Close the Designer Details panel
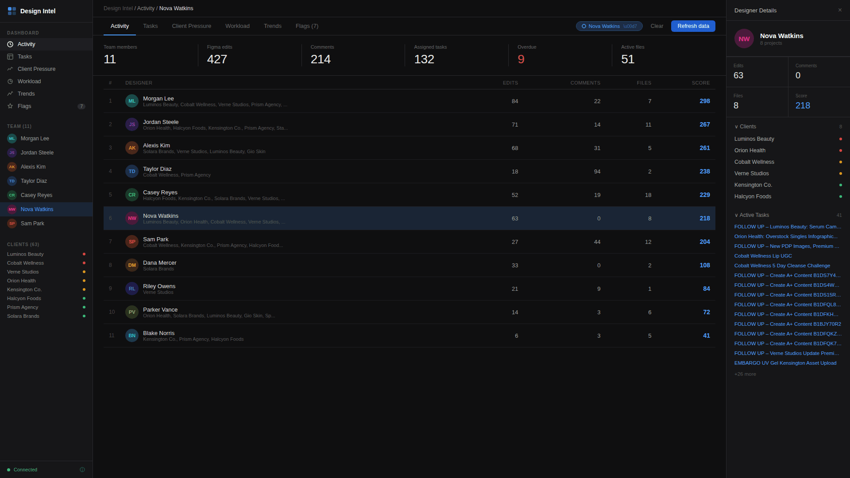 pos(840,10)
